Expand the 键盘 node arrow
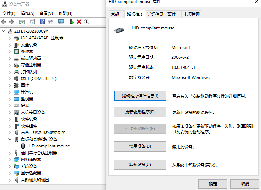261x190 pixels. [10, 106]
